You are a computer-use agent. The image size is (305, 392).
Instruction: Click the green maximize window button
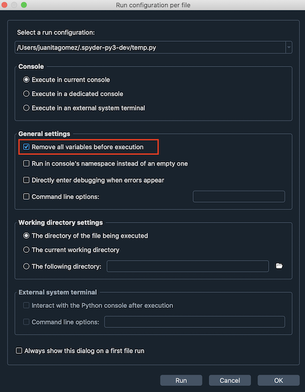[24, 5]
